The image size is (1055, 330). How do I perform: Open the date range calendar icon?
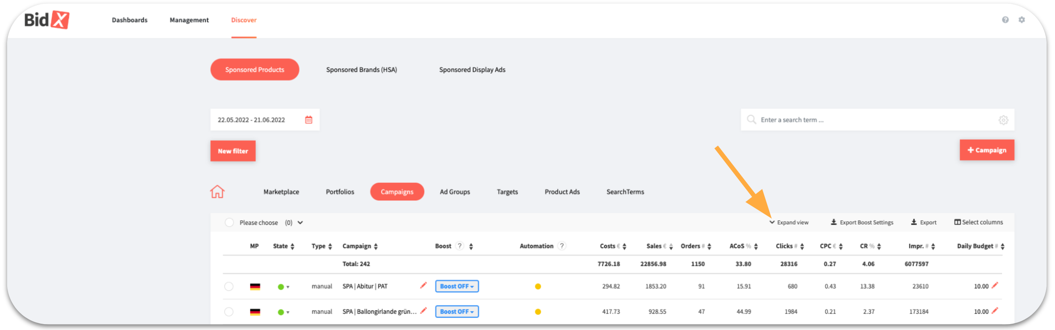(x=308, y=120)
